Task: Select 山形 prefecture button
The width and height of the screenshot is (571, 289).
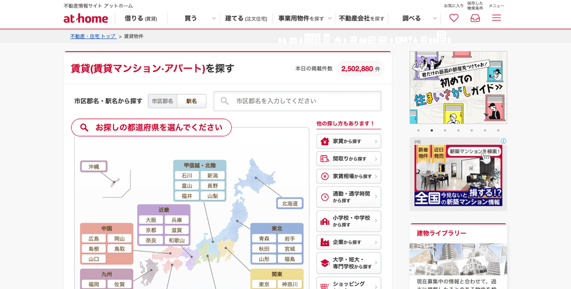Action: pos(264,259)
